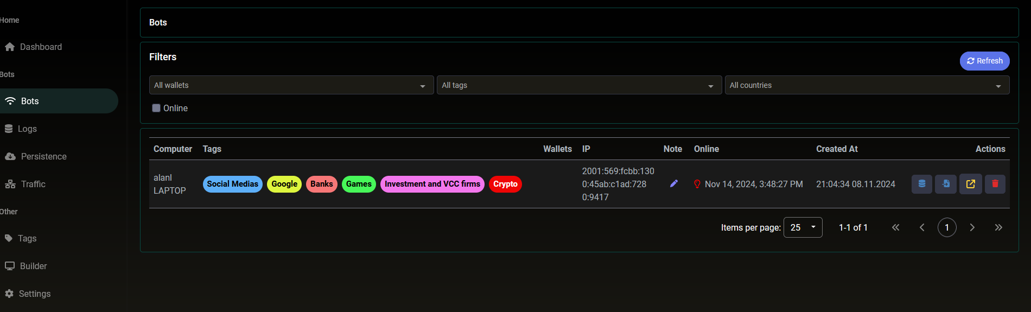This screenshot has width=1031, height=312.
Task: Change items per page dropdown
Action: pos(803,227)
